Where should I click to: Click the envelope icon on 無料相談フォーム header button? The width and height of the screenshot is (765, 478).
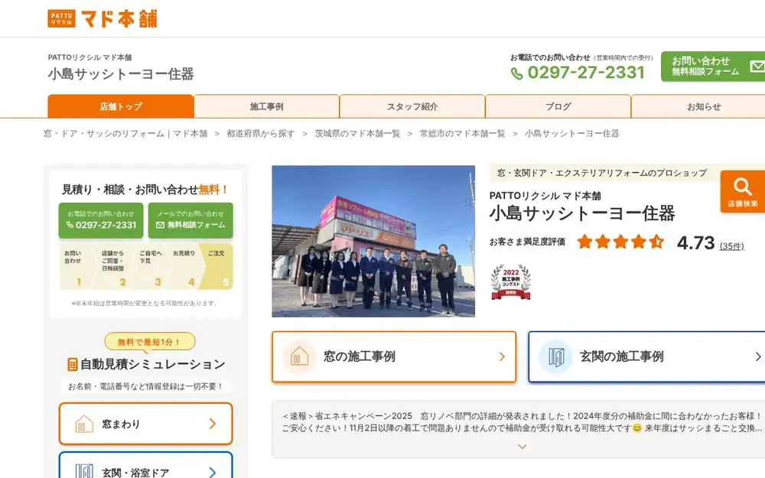[x=757, y=67]
